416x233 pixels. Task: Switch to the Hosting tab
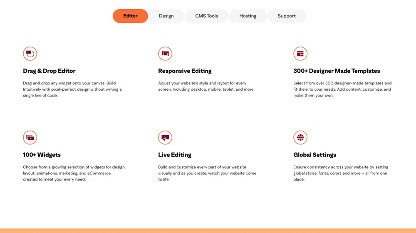point(248,16)
